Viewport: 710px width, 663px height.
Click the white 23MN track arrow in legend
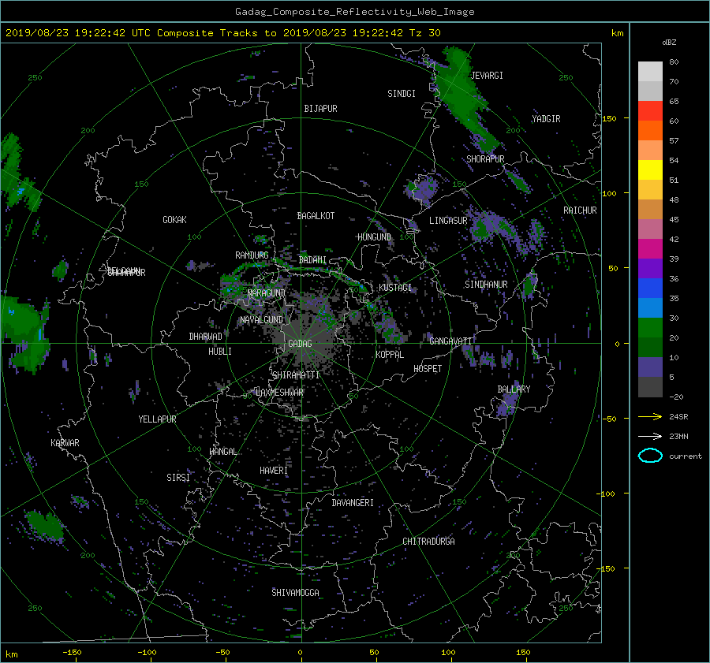650,436
